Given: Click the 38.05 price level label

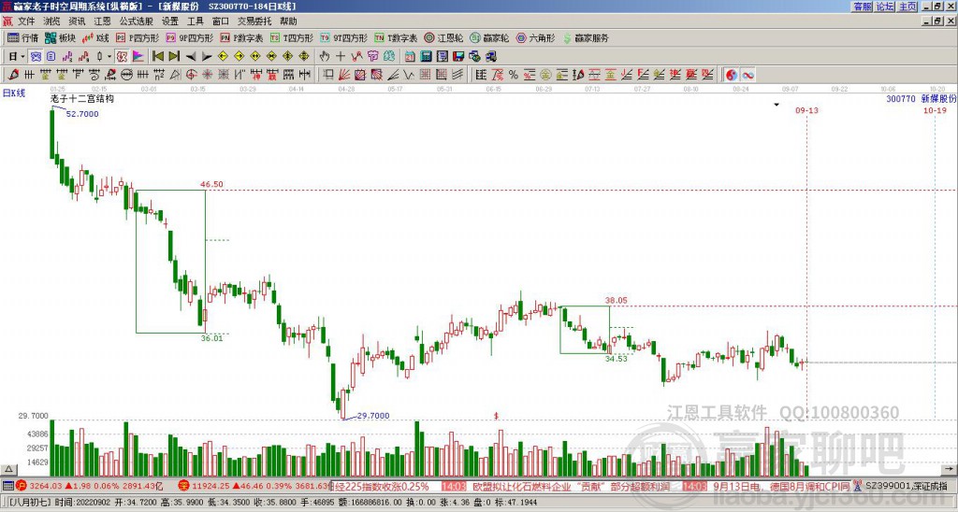Looking at the screenshot, I should (x=616, y=300).
